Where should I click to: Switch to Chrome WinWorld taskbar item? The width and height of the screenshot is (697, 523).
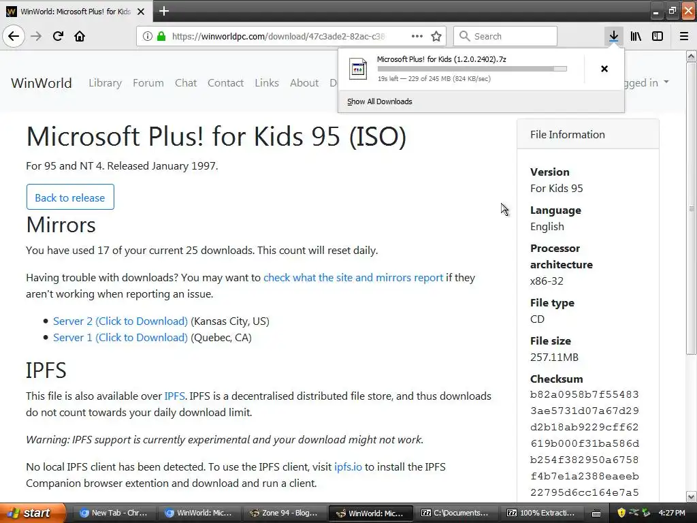click(x=199, y=513)
